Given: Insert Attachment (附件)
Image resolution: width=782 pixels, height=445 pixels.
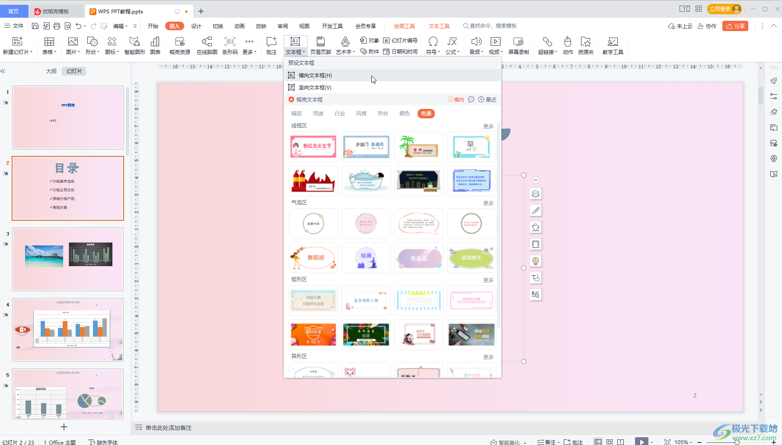Looking at the screenshot, I should coord(369,51).
